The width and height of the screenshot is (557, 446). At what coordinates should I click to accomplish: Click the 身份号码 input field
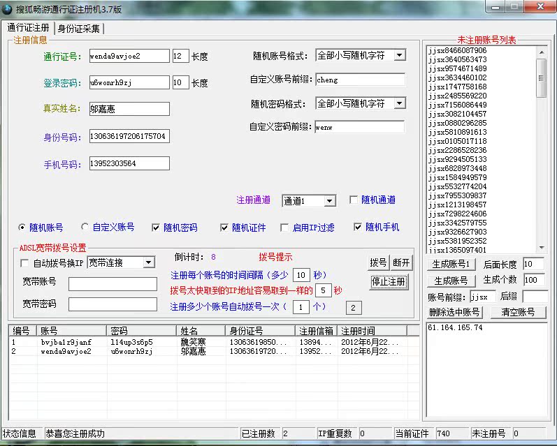(129, 136)
